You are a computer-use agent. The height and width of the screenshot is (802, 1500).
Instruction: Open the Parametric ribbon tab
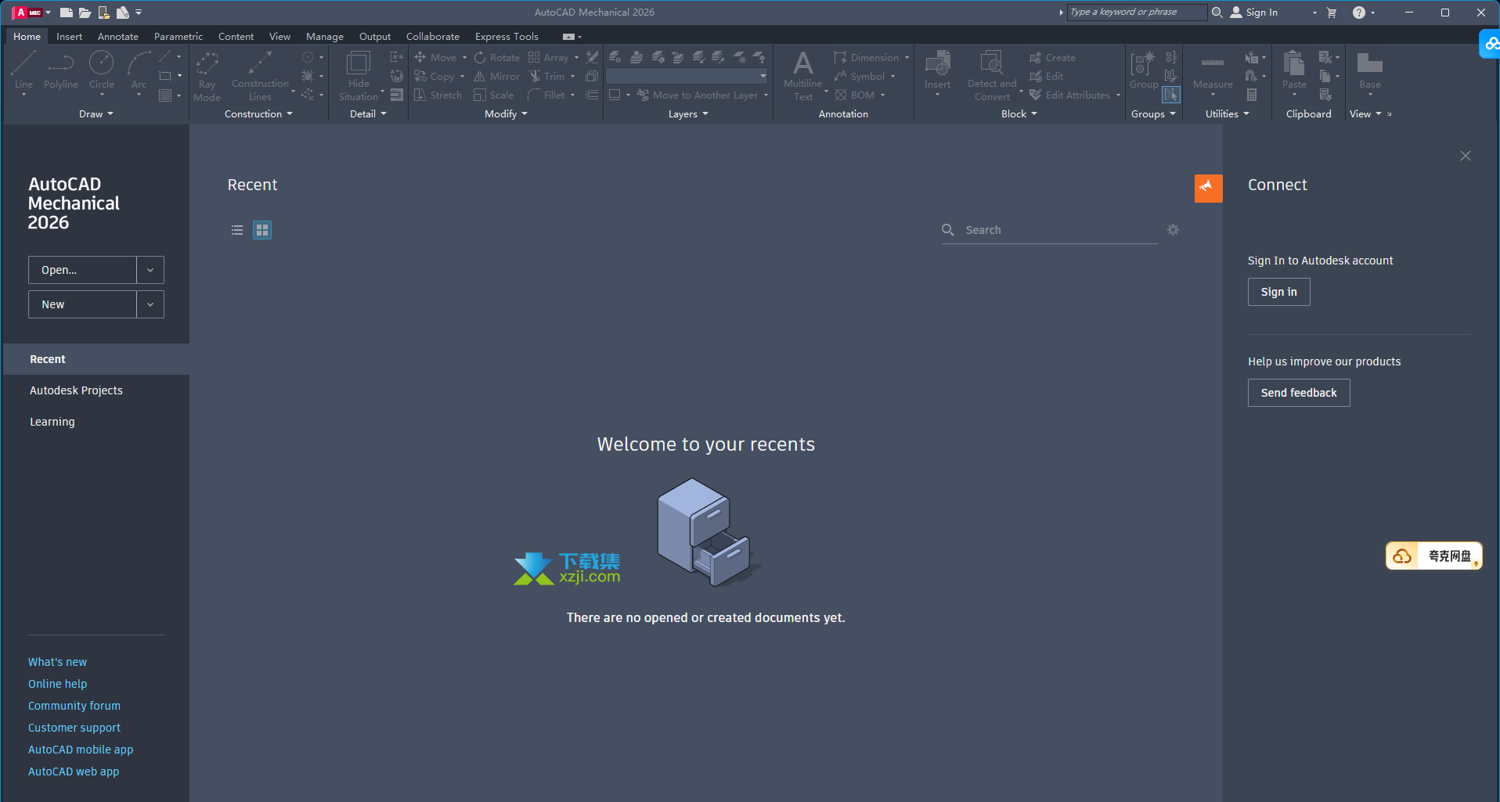178,36
